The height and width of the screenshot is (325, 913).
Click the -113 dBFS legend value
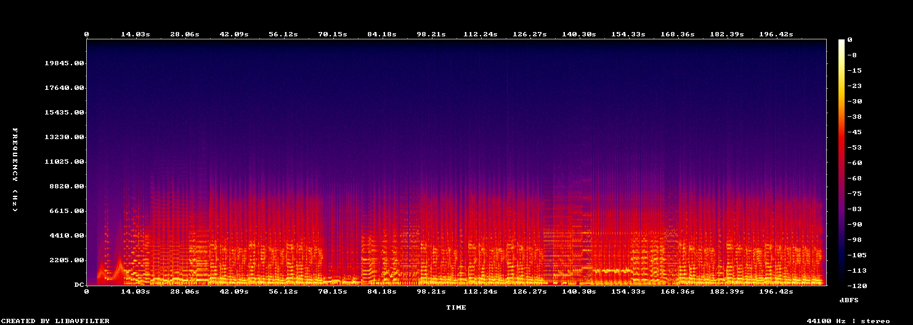pos(857,271)
